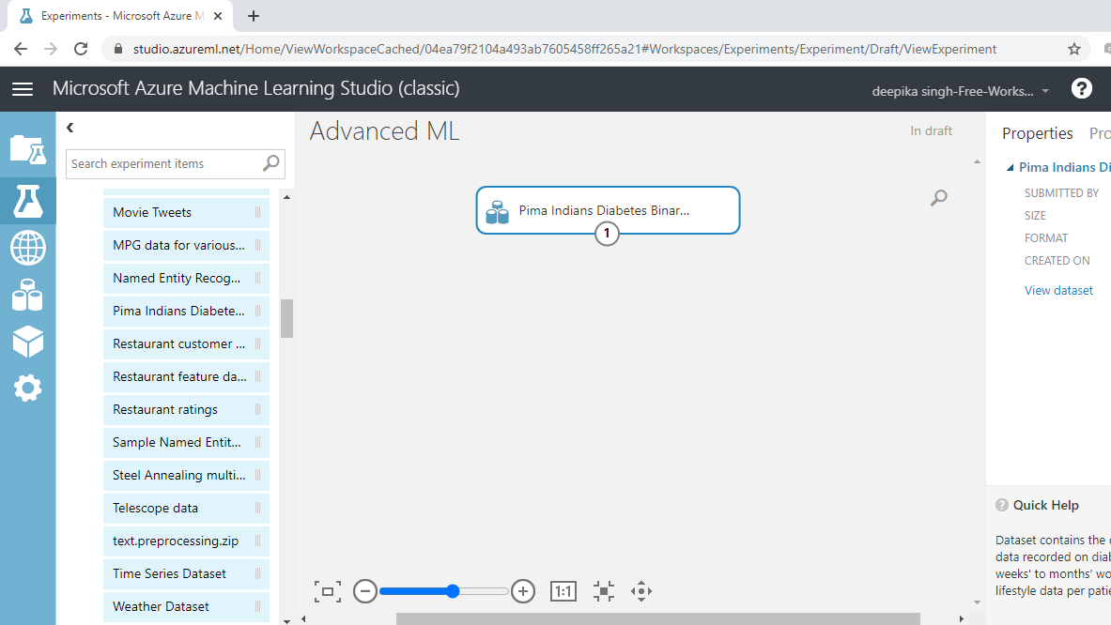Click the canvas horizontal scroll right arrow
This screenshot has width=1111, height=625.
coord(962,618)
